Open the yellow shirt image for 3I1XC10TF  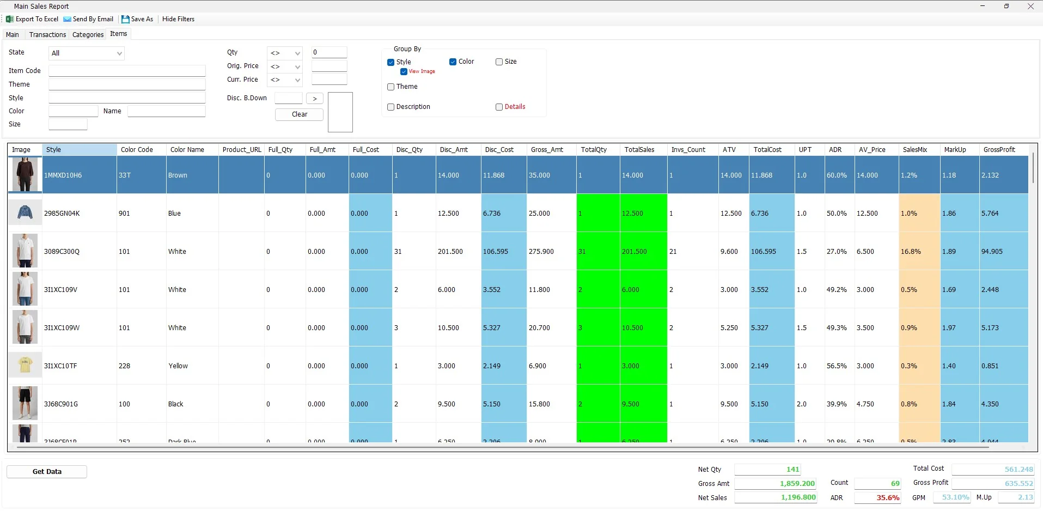click(25, 365)
